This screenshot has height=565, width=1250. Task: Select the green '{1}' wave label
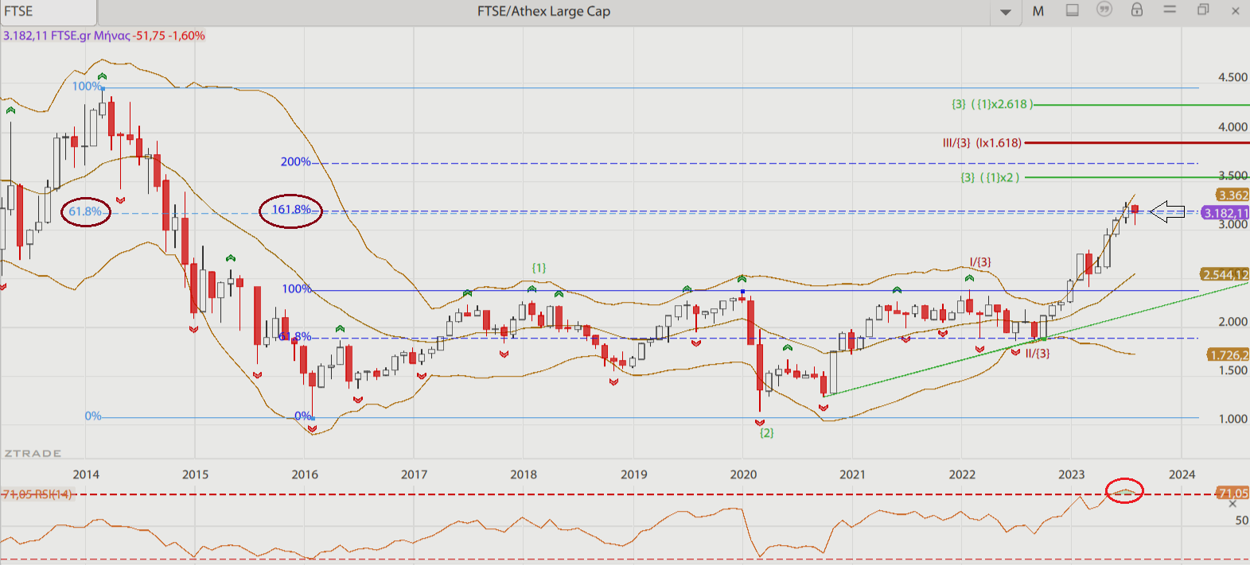coord(539,268)
